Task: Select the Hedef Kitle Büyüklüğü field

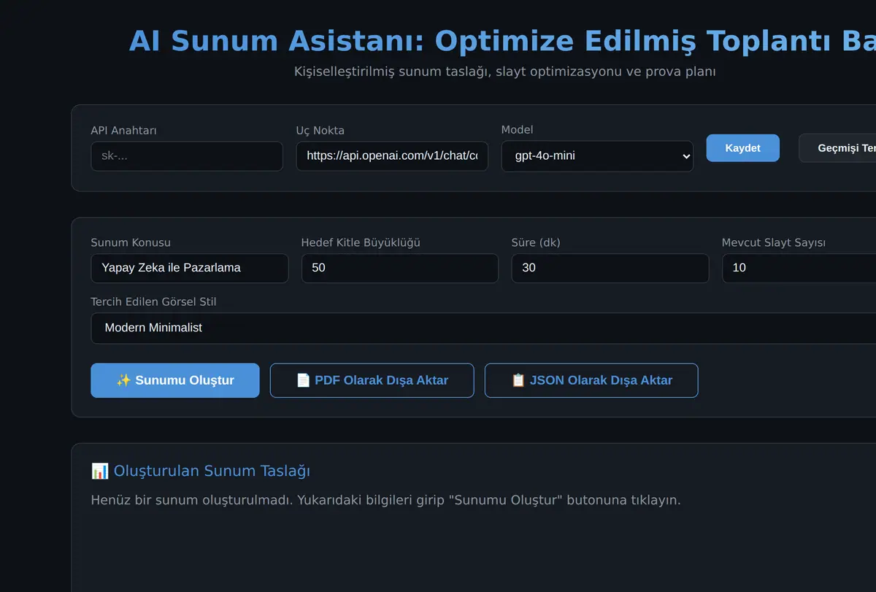Action: click(x=400, y=268)
